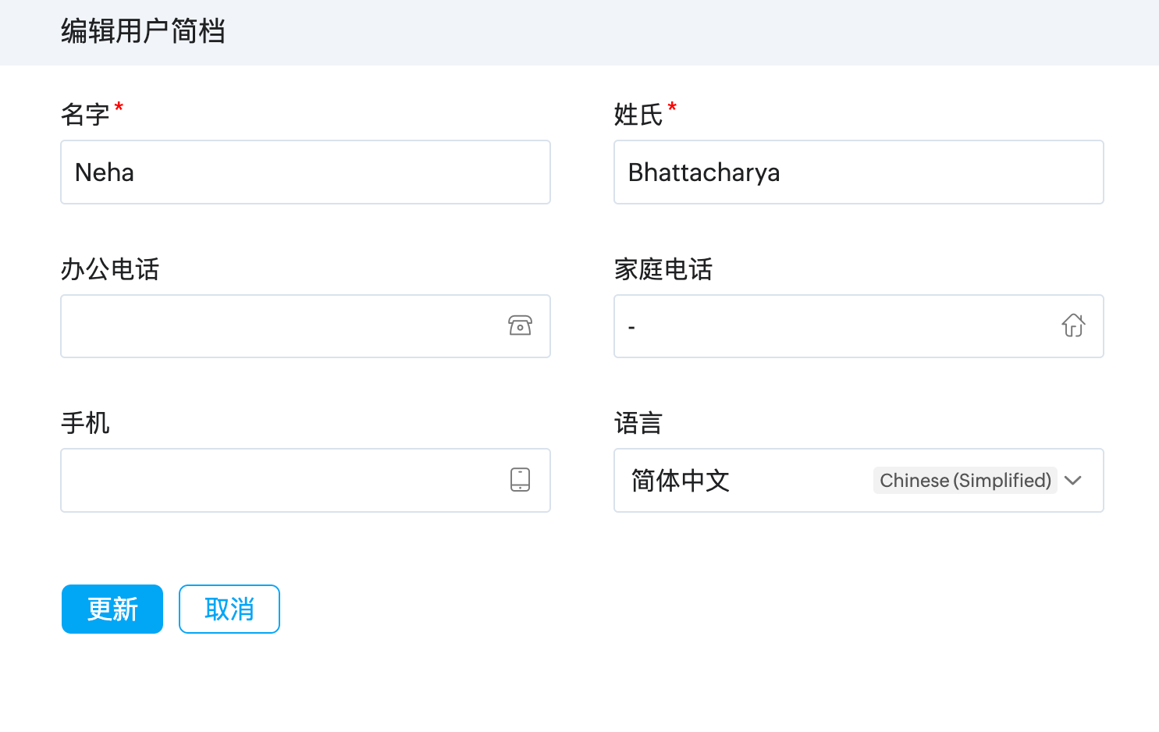The height and width of the screenshot is (732, 1159).
Task: Click the 编辑用户简档 page heading
Action: [143, 32]
